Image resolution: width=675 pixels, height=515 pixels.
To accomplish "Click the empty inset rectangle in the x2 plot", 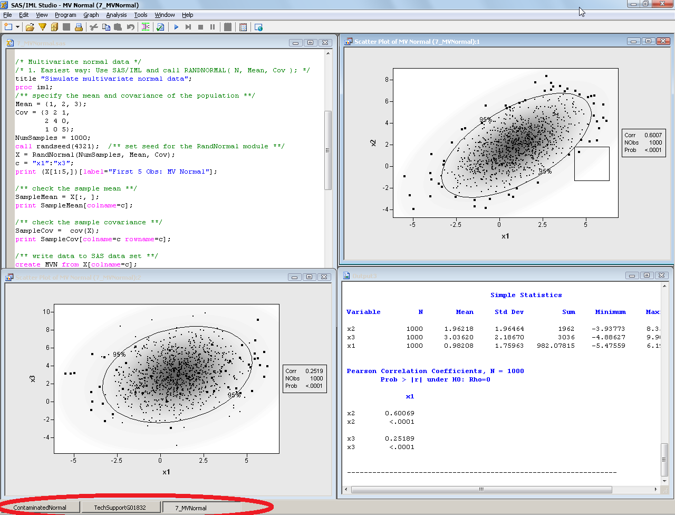I will pos(592,164).
